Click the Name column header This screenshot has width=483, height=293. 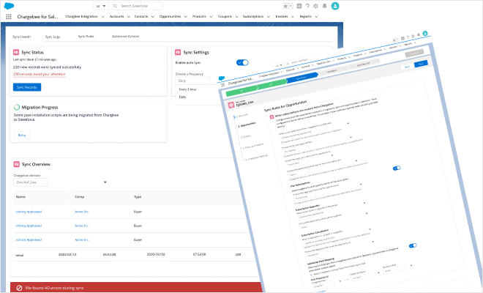click(20, 197)
